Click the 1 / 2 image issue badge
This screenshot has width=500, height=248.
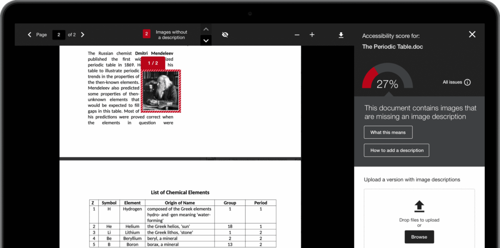tap(153, 63)
